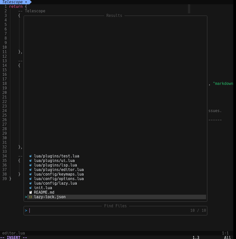236x239 pixels.
Task: Open lua/config/options.lua from results
Action: coord(59,179)
